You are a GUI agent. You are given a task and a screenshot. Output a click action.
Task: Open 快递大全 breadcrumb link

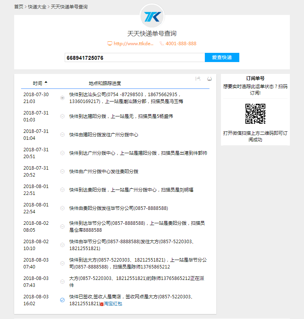click(x=37, y=7)
